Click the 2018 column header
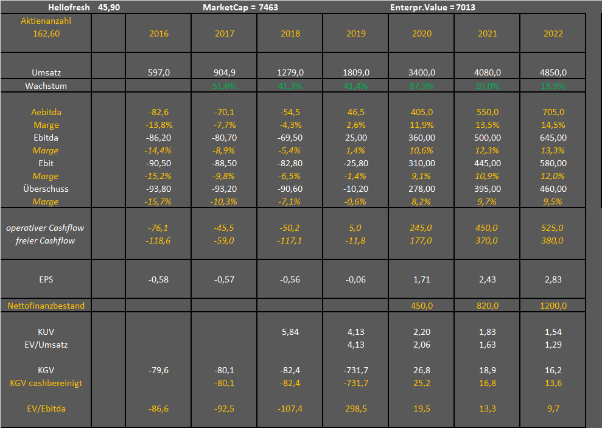 (290, 33)
